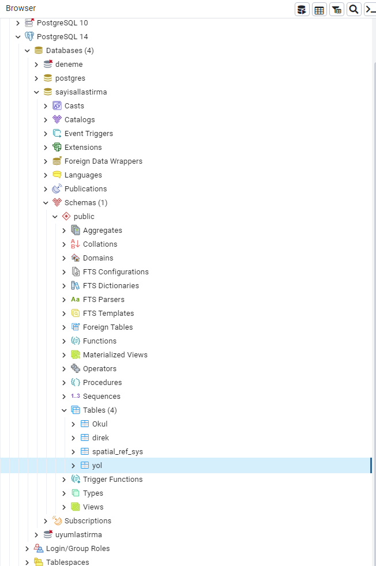The width and height of the screenshot is (376, 566).
Task: Select the Materialized Views node
Action: 115,355
